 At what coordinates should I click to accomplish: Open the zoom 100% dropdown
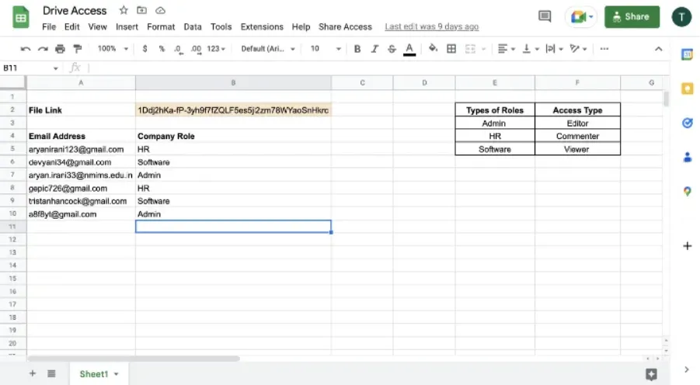point(113,49)
